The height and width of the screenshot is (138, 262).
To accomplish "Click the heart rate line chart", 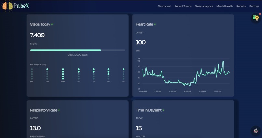I will click(x=183, y=75).
